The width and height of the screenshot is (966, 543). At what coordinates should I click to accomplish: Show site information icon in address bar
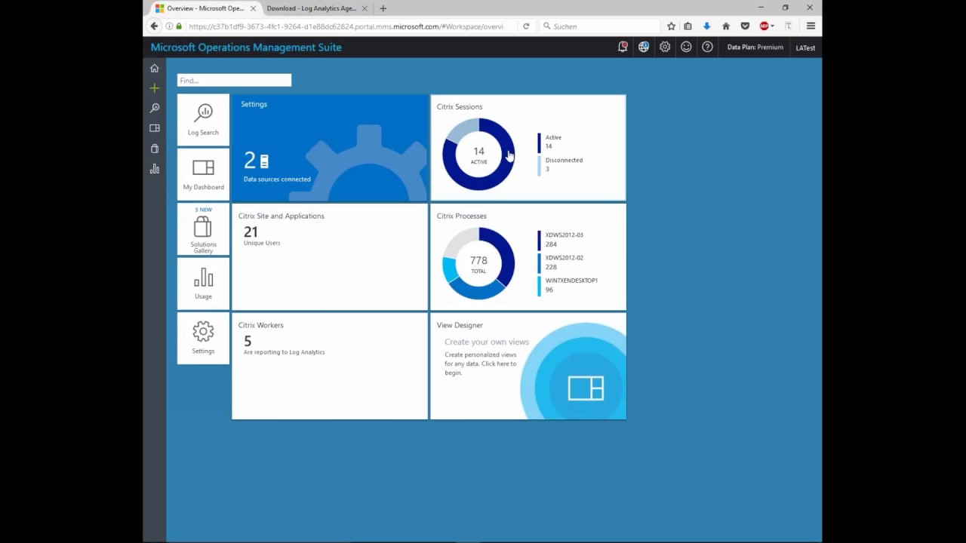click(169, 26)
